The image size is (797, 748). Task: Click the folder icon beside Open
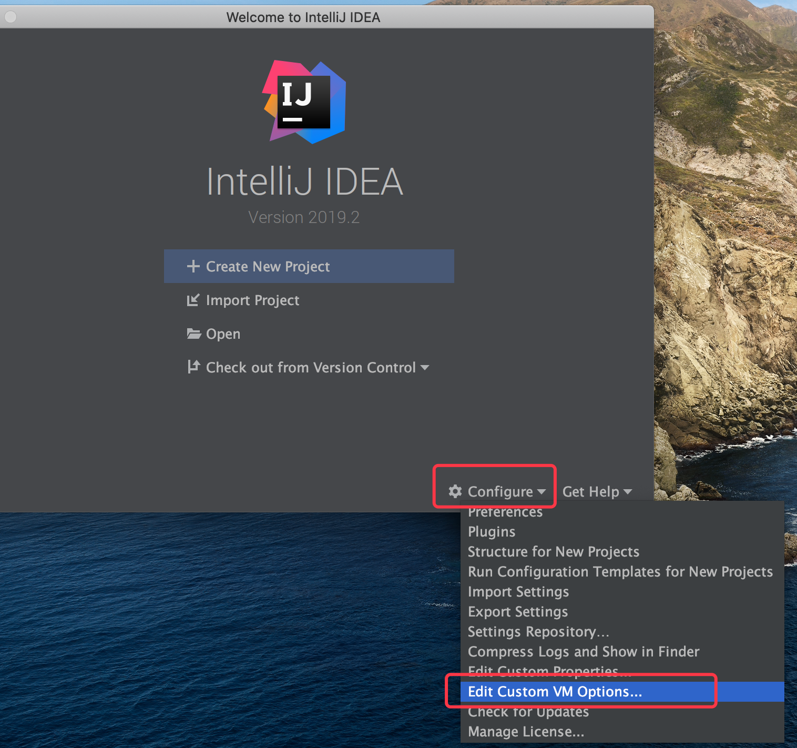click(193, 333)
